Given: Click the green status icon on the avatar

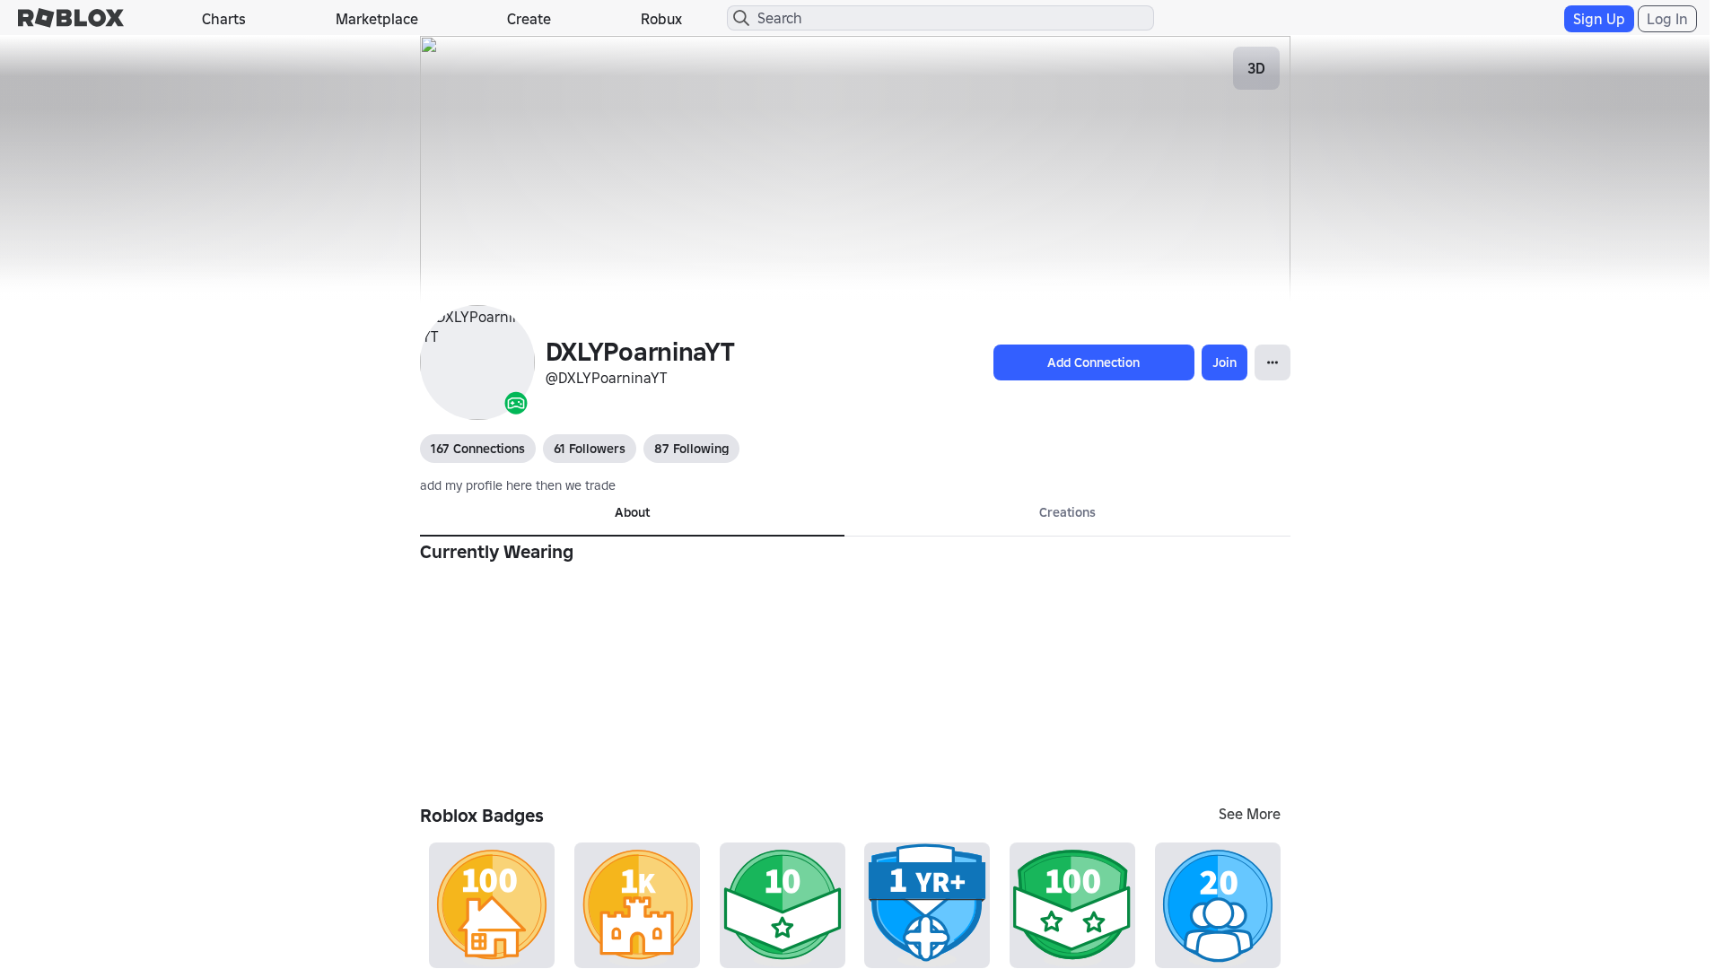Looking at the screenshot, I should point(516,403).
